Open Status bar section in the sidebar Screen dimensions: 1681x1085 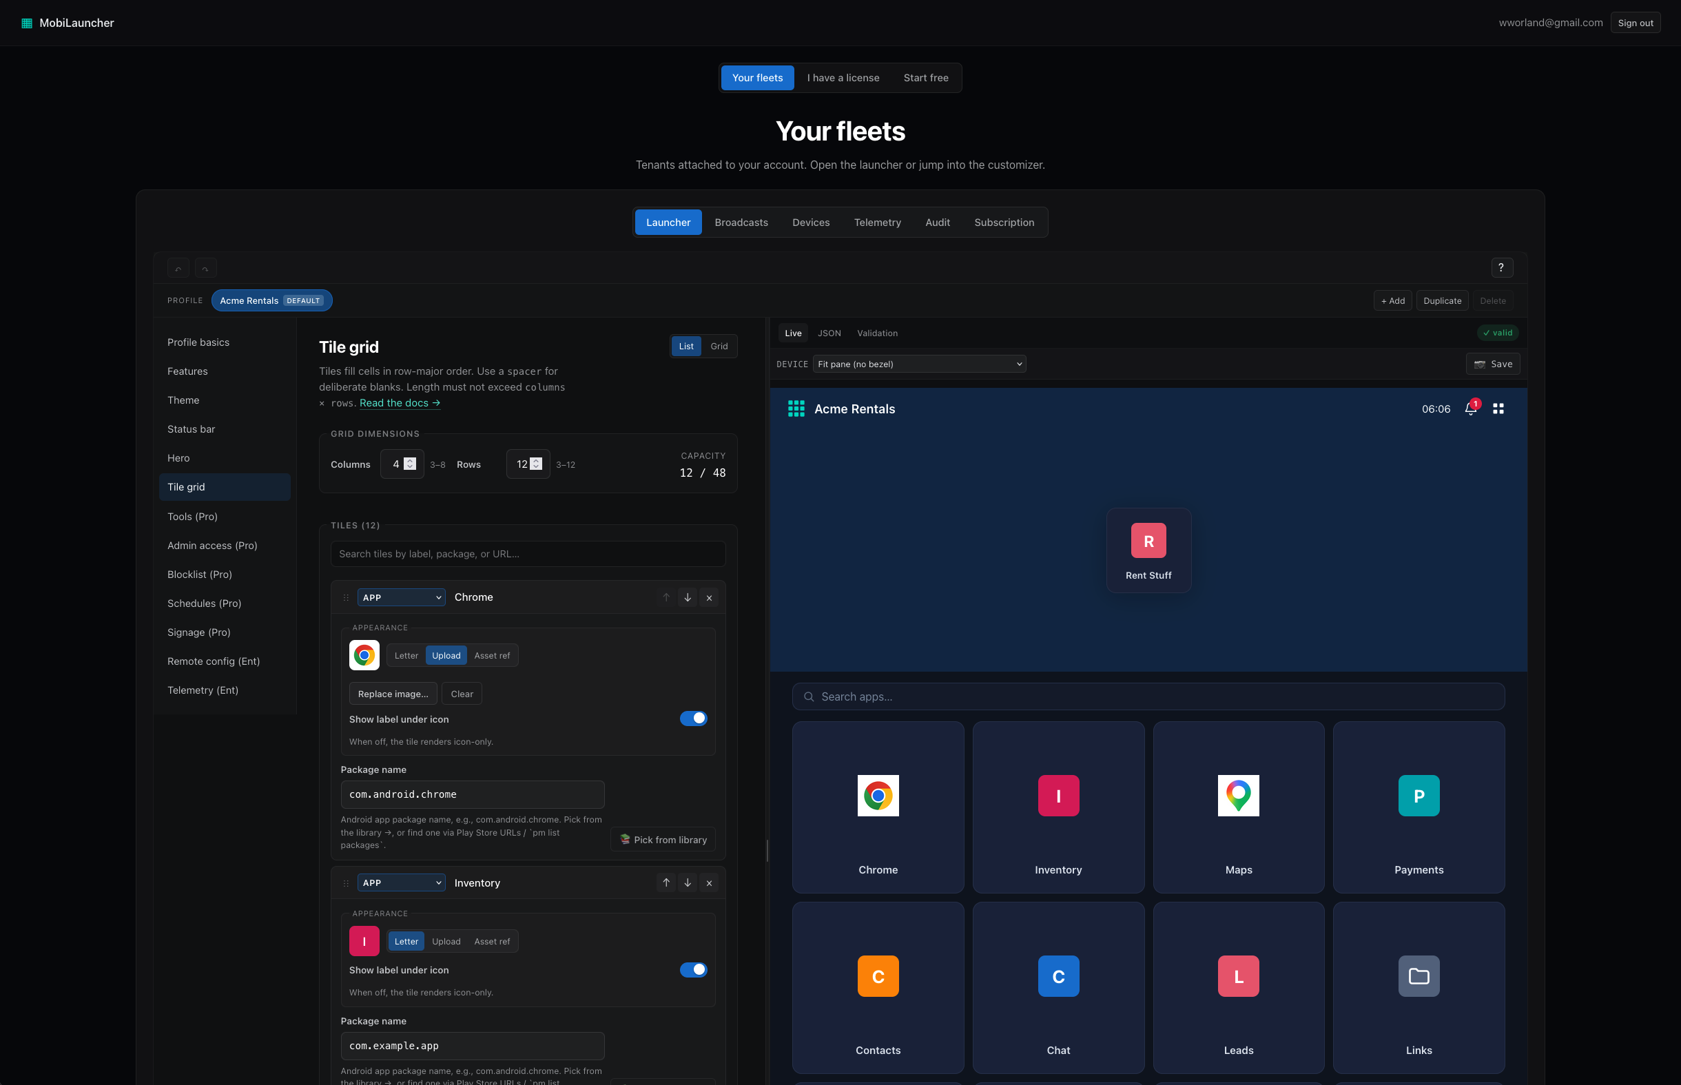[x=225, y=429]
